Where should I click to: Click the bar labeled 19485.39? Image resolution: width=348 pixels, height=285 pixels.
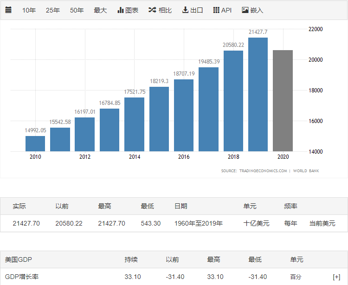pos(208,109)
